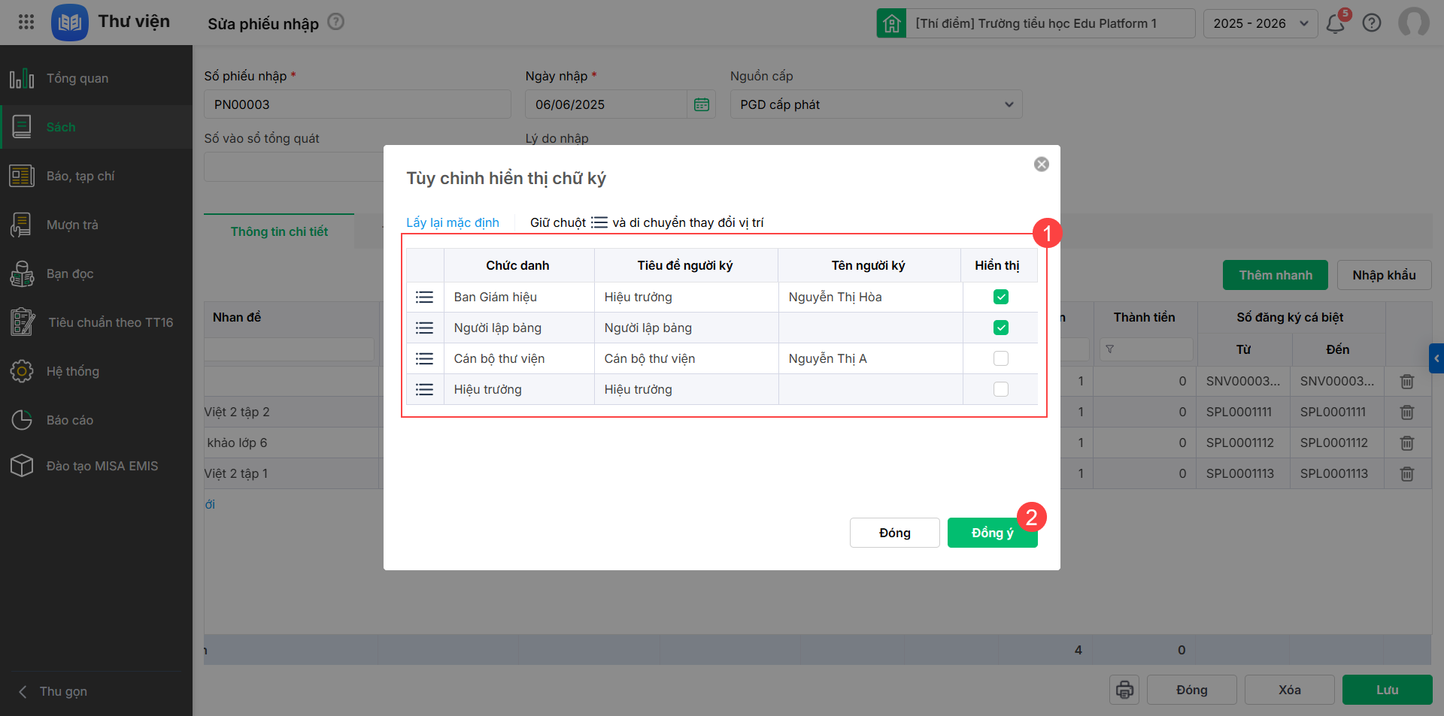Click Thêm nhanh button
Viewport: 1444px width, 716px height.
1276,275
